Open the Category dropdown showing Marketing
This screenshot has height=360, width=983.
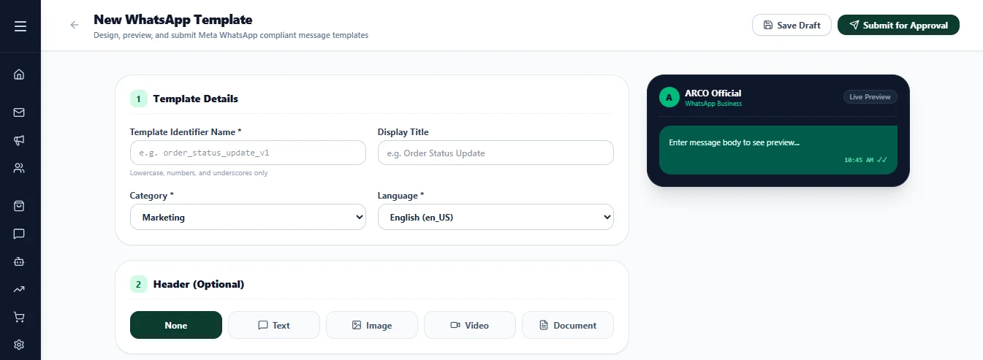click(x=248, y=217)
